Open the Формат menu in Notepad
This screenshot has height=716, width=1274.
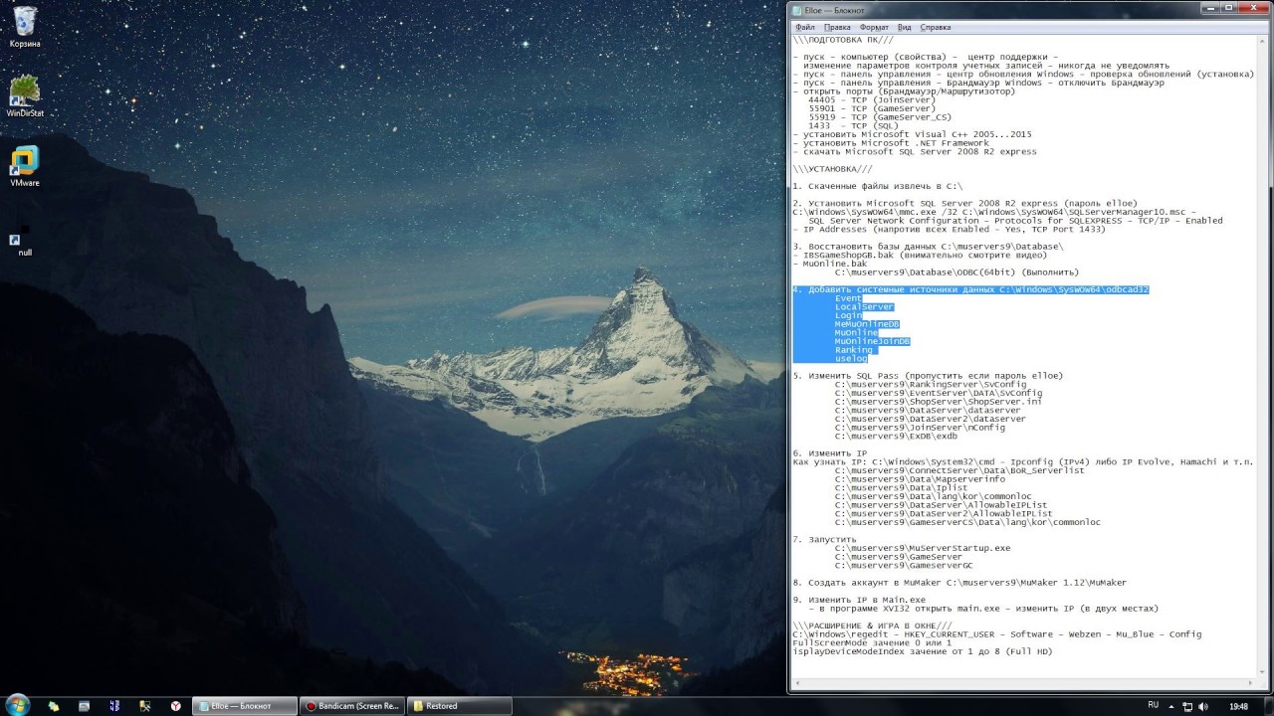874,27
